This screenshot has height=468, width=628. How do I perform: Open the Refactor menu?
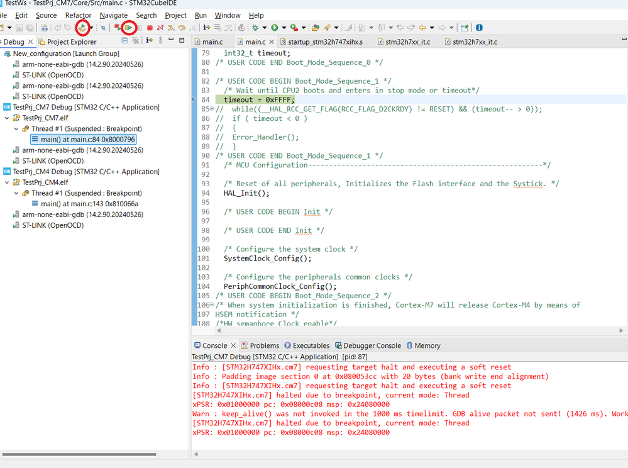coord(78,15)
